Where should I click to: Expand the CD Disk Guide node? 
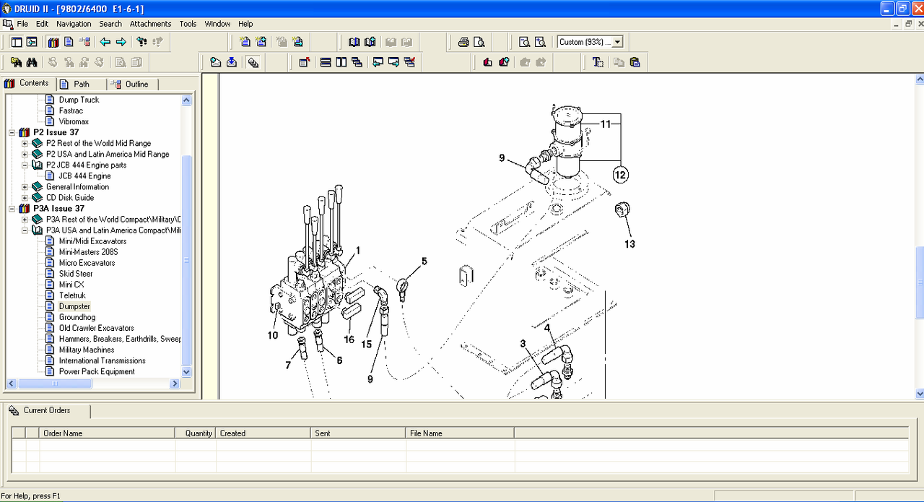25,198
